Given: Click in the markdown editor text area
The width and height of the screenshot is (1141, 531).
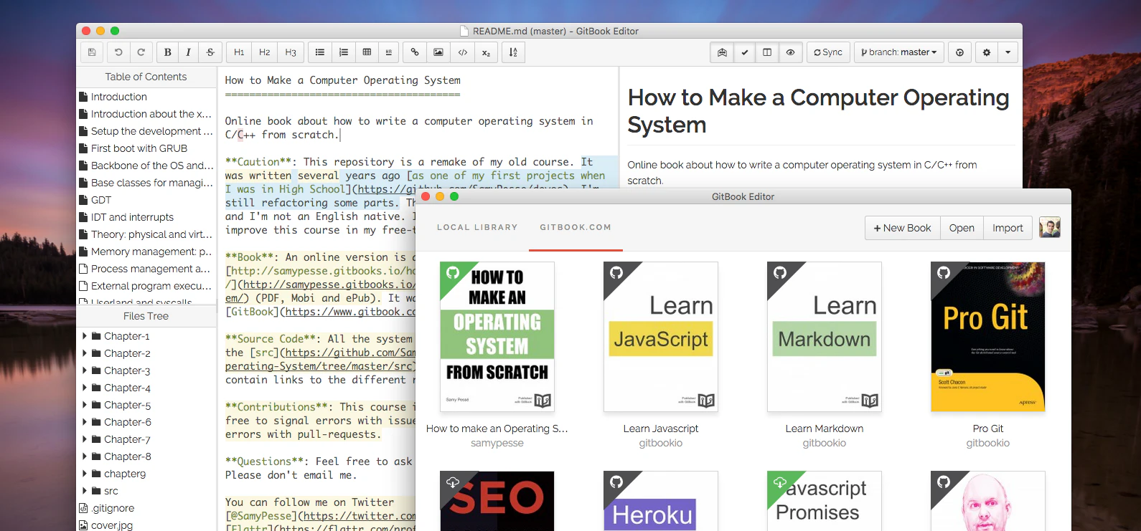Looking at the screenshot, I should pyautogui.click(x=418, y=298).
